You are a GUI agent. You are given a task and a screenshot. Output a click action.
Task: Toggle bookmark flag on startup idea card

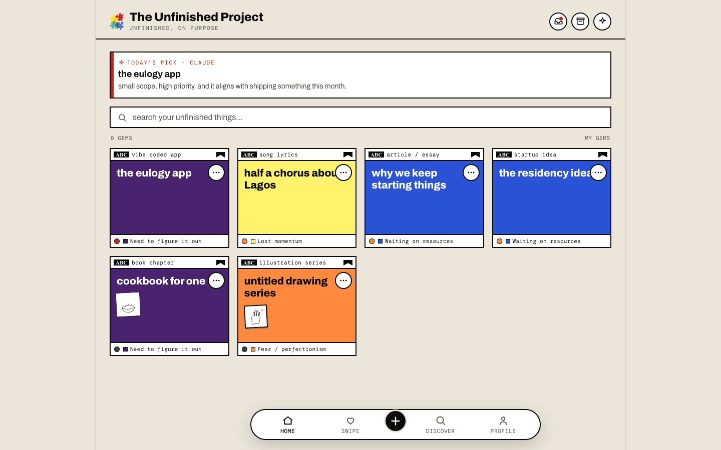[x=603, y=155]
